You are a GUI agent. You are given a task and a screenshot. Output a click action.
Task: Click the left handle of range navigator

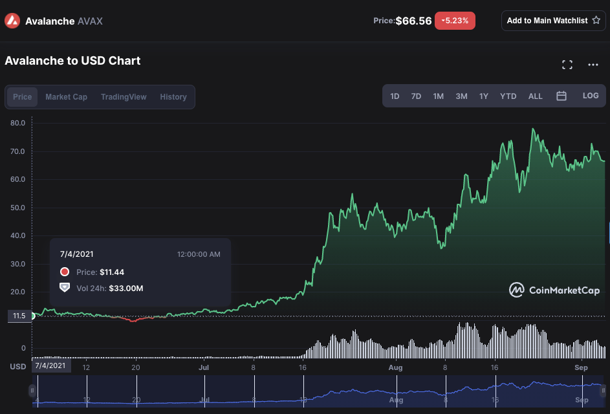pyautogui.click(x=32, y=390)
